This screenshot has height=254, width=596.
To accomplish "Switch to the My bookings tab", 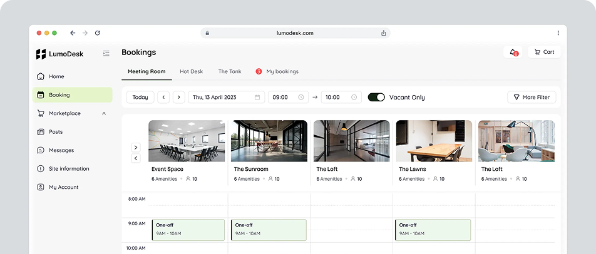I will click(x=282, y=71).
